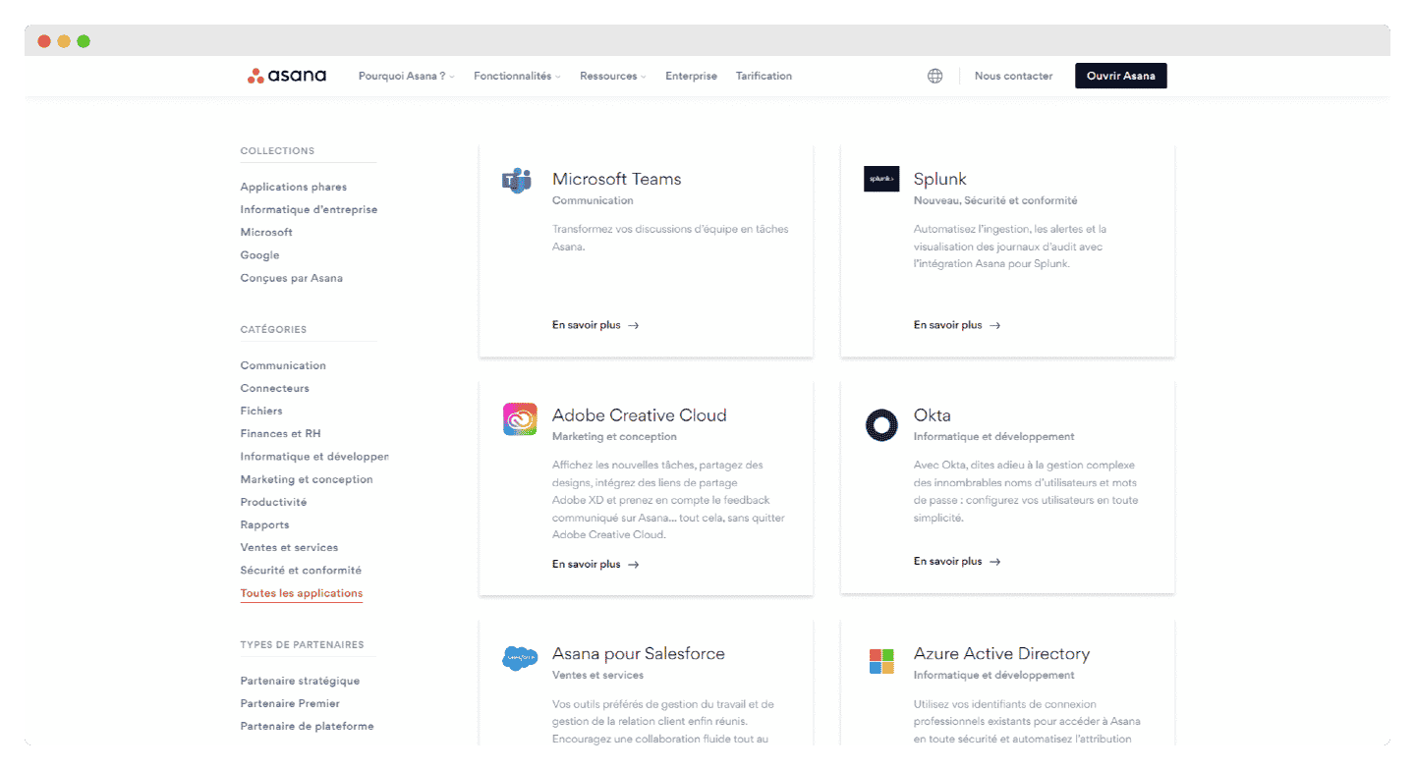Select Toutes les applications

click(x=302, y=593)
